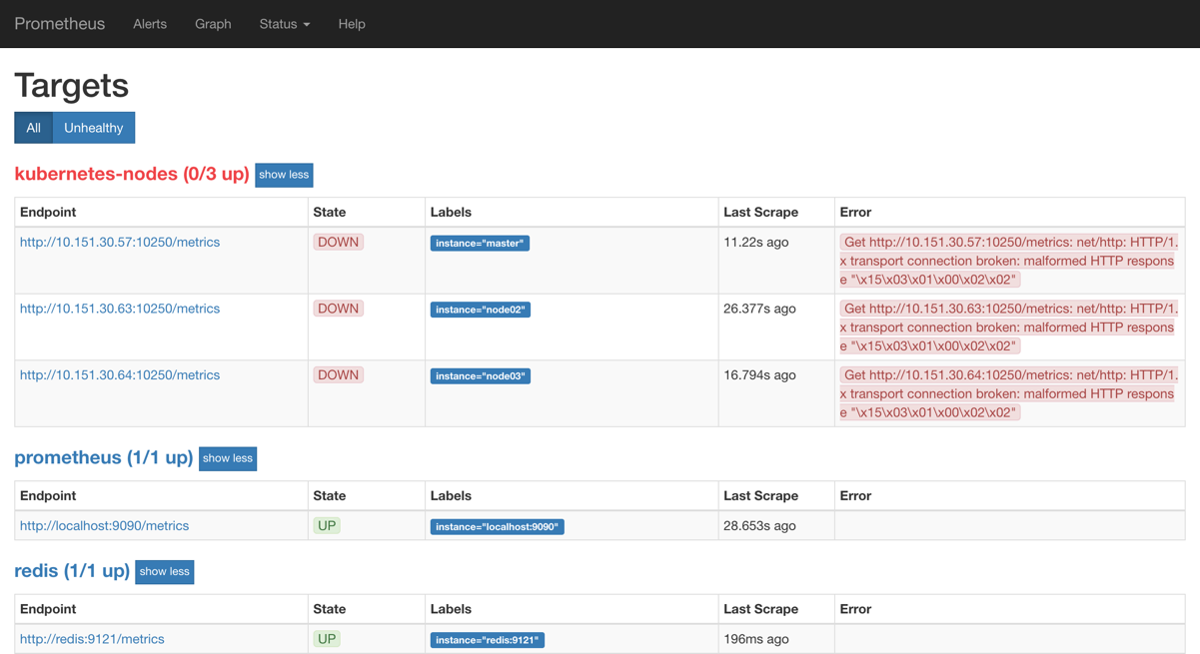The width and height of the screenshot is (1200, 654).
Task: Click the instance="master" label badge
Action: 480,243
